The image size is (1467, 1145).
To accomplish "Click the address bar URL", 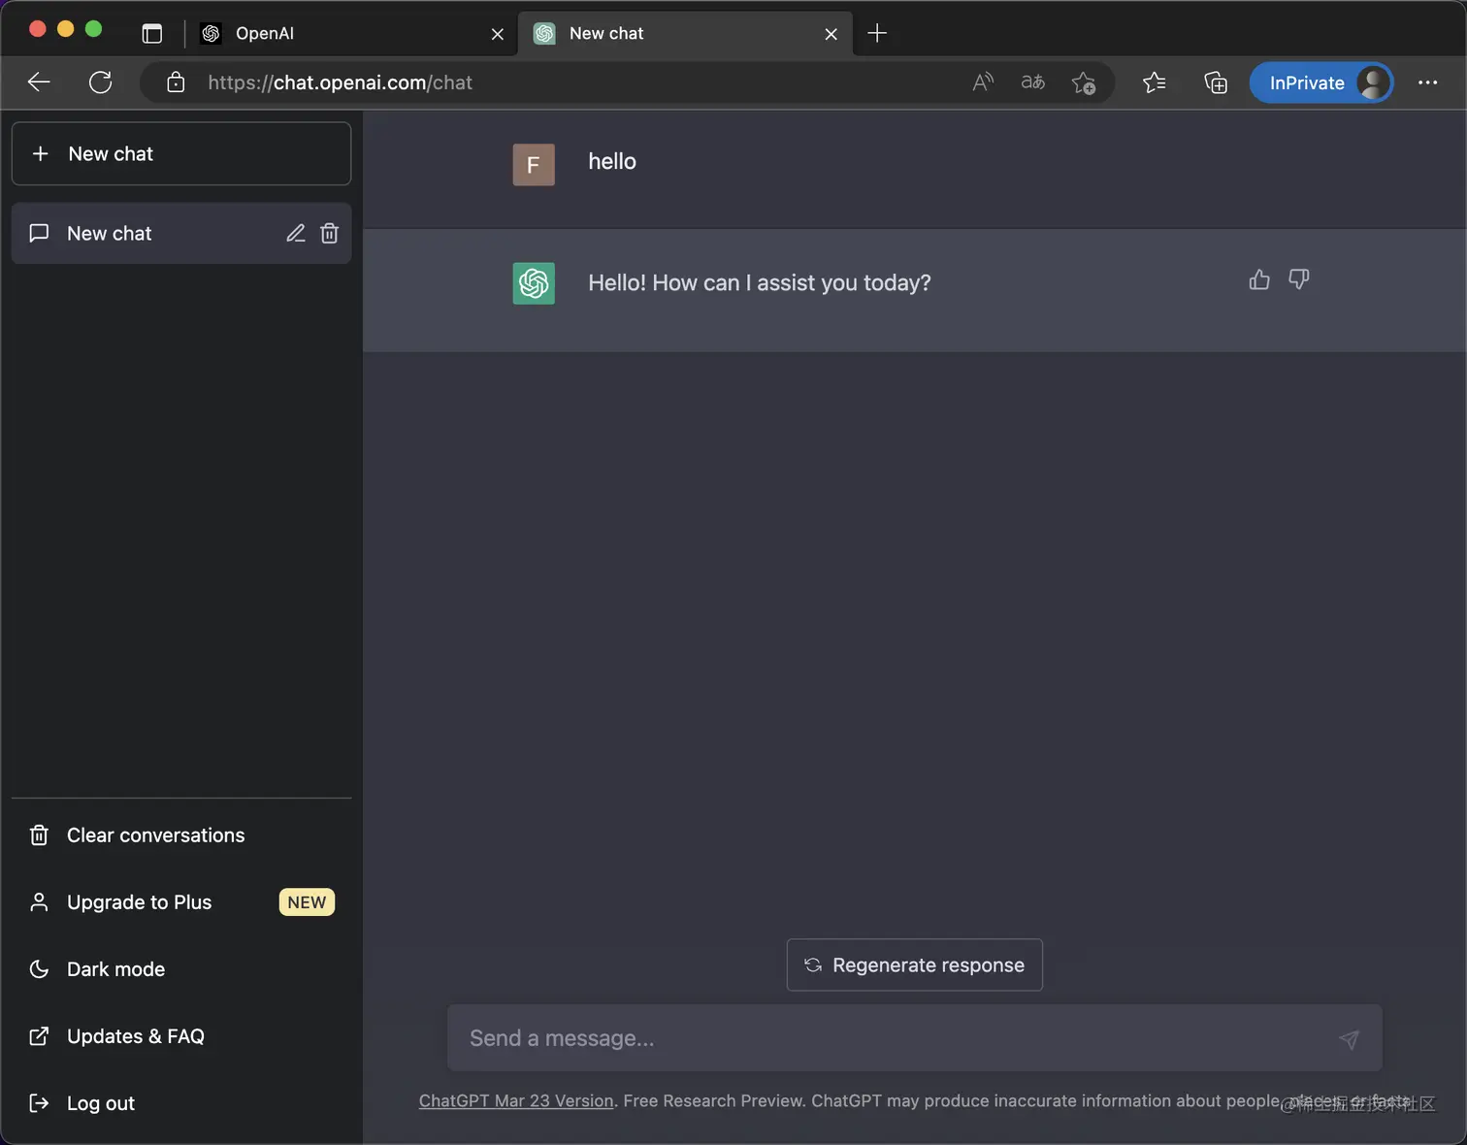I will click(340, 82).
